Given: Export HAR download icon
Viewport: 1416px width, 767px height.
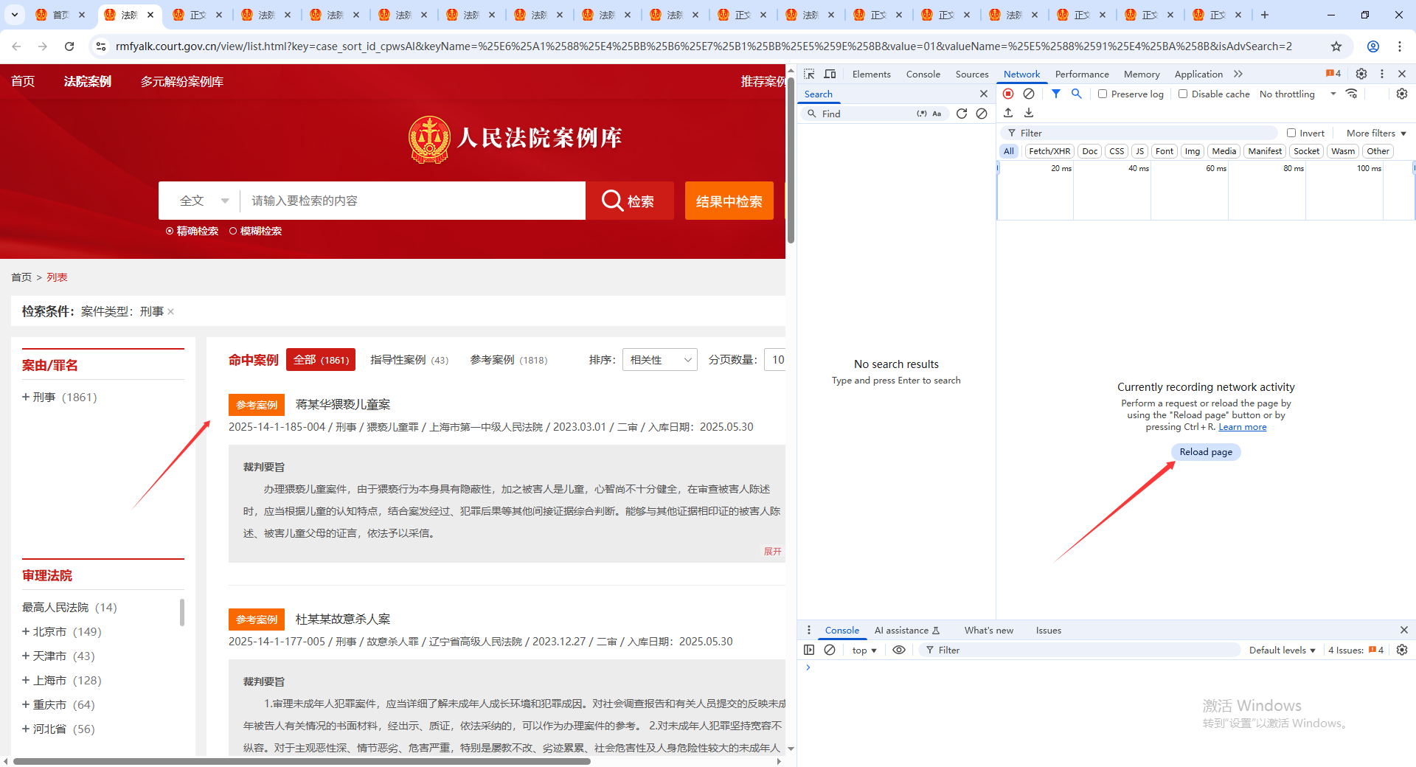Looking at the screenshot, I should click(1029, 113).
